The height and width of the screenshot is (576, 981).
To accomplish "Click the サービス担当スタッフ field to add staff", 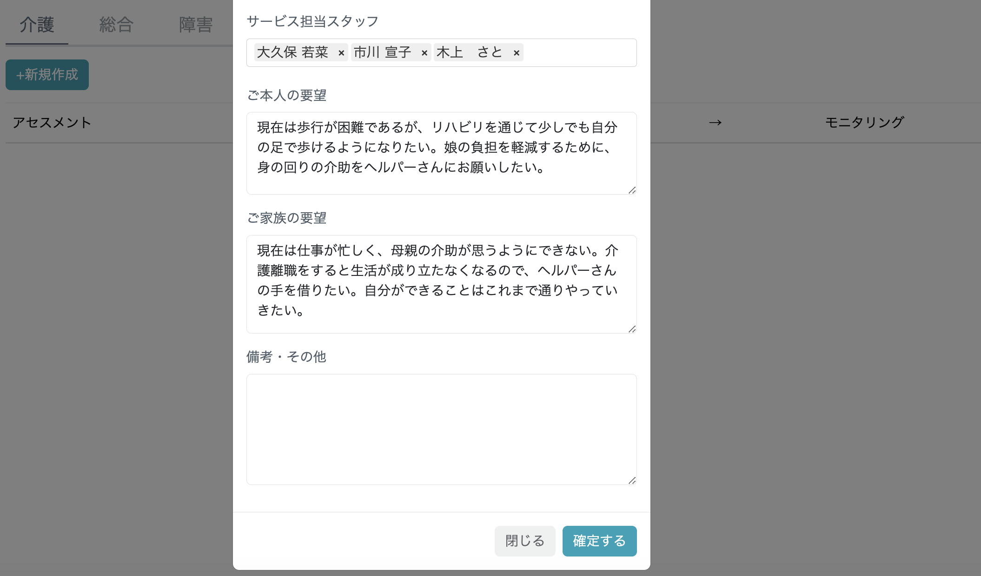I will click(x=581, y=52).
